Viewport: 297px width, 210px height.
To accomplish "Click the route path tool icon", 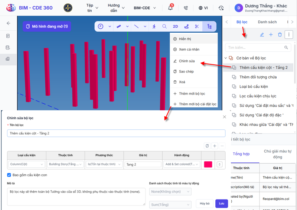I will (186, 26).
